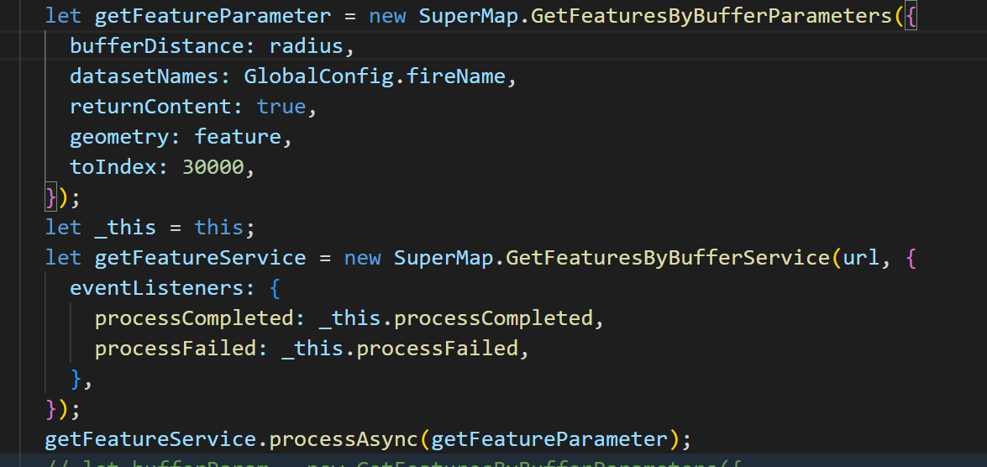Screen dimensions: 987x467
Task: Click the toIndex number 30000
Action: (213, 167)
